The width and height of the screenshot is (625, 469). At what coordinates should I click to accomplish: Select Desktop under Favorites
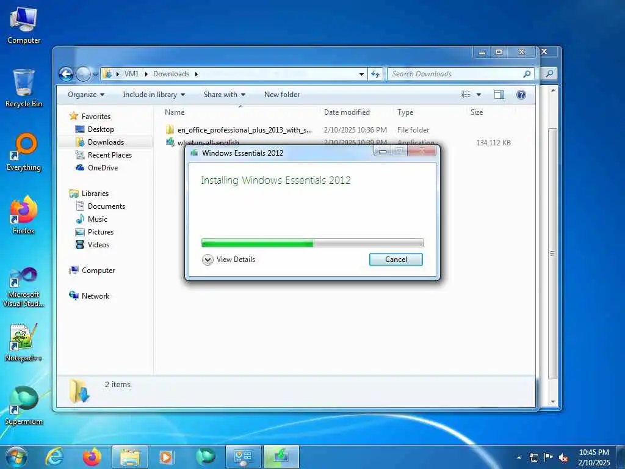(101, 129)
